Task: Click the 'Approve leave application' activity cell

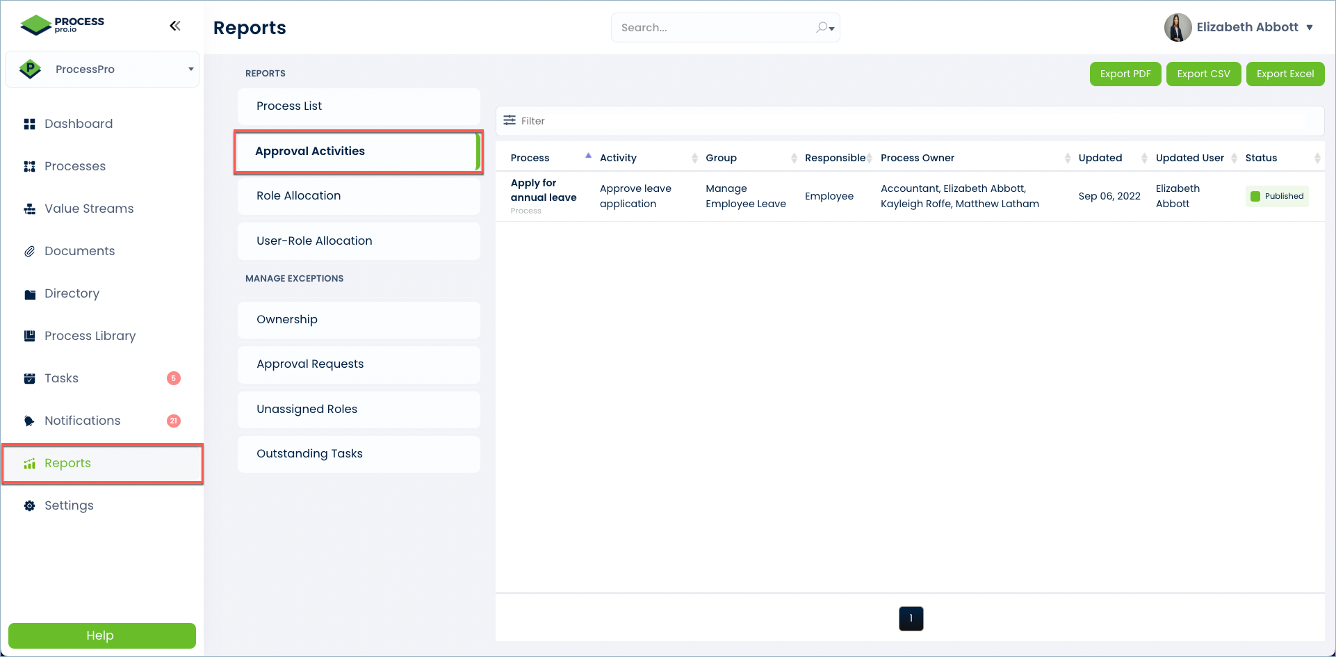Action: point(635,196)
